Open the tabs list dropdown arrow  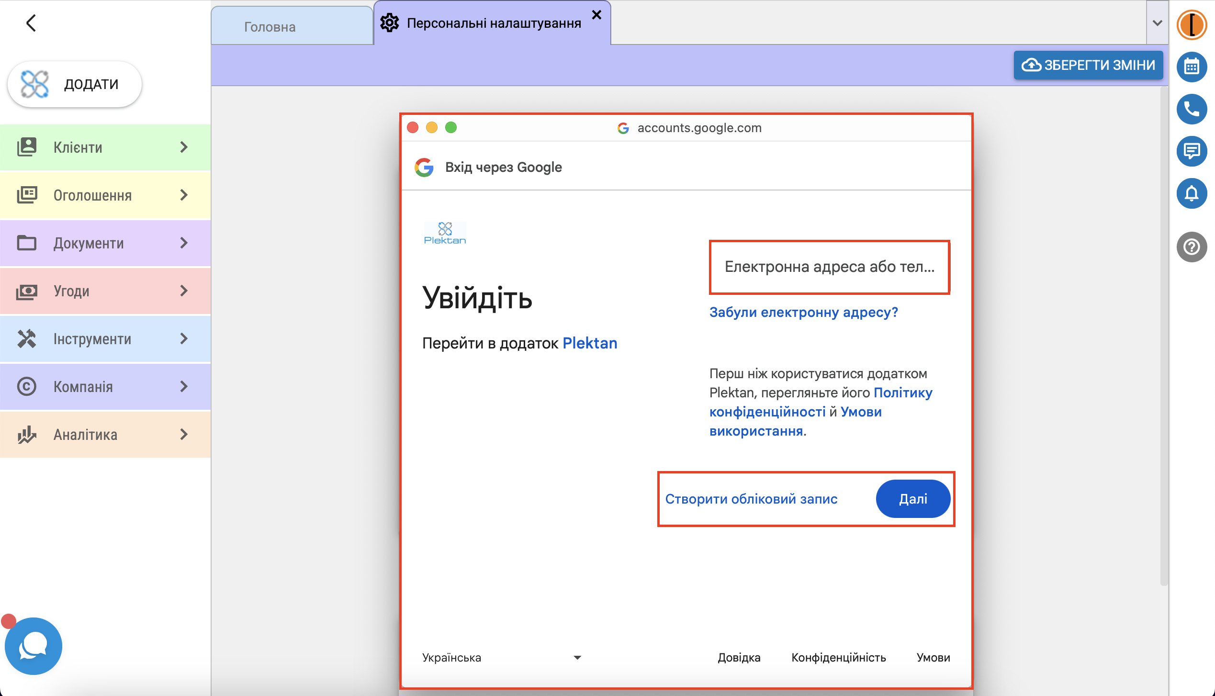pos(1157,23)
